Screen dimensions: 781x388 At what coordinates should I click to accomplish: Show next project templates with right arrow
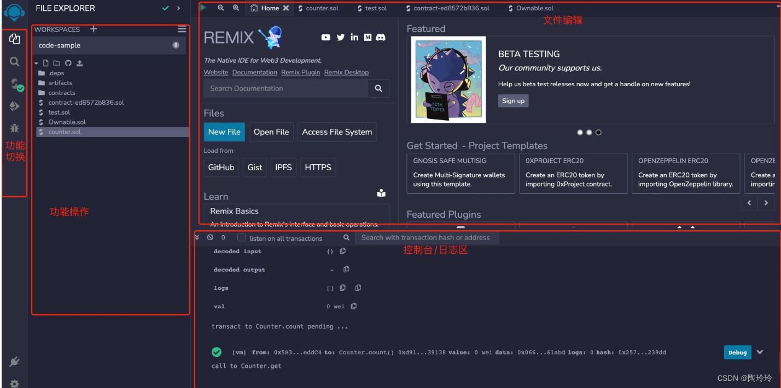coord(766,202)
